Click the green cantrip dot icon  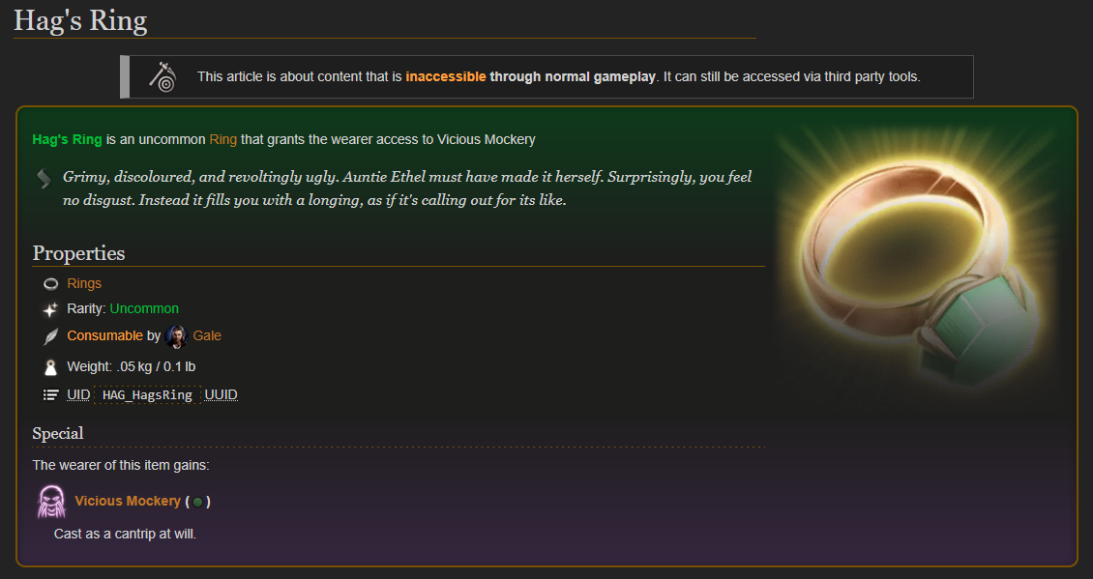(x=198, y=502)
